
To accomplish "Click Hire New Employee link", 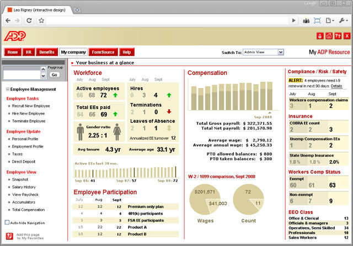I will [28, 114].
